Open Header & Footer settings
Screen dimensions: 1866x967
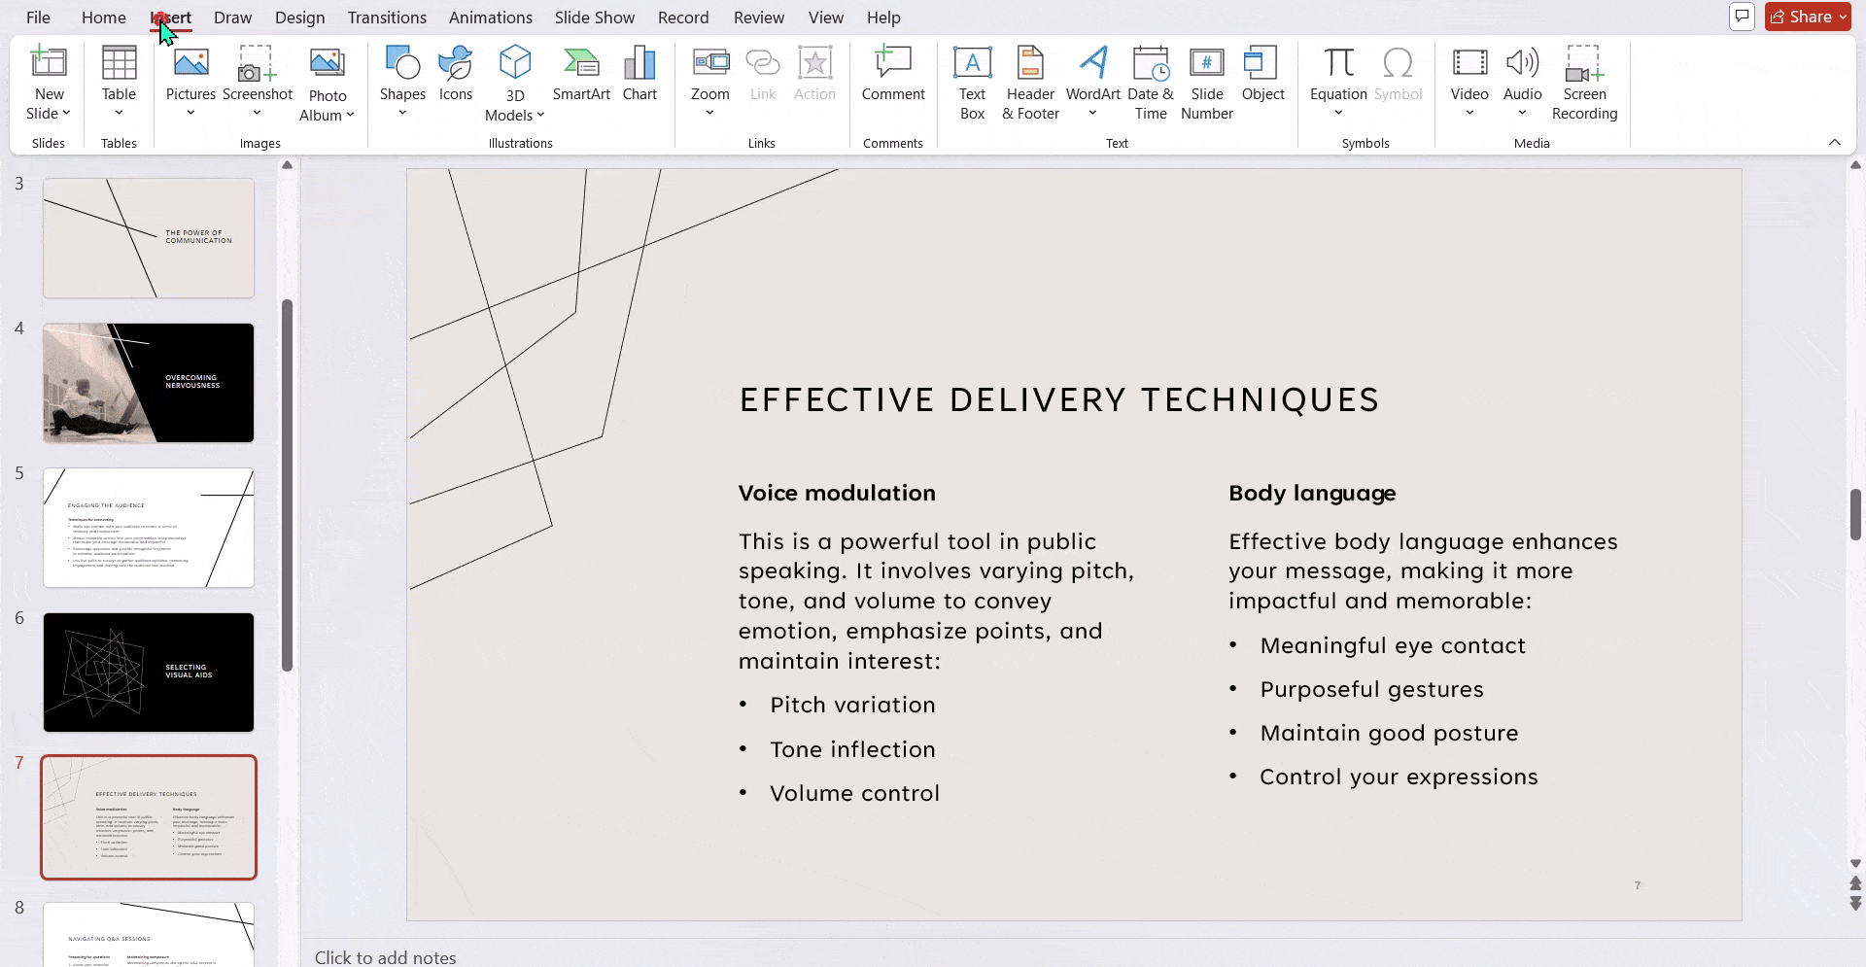point(1029,83)
